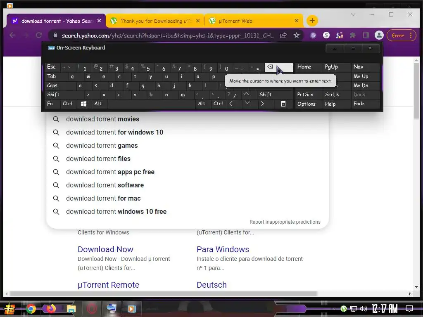Open the Download Now link
423x317 pixels.
pyautogui.click(x=105, y=249)
